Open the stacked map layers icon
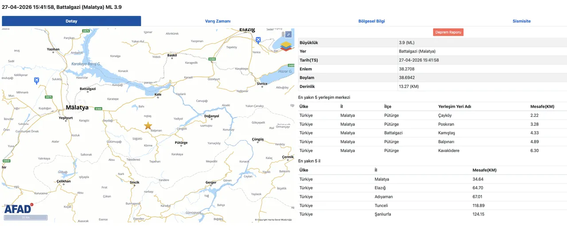 point(287,46)
